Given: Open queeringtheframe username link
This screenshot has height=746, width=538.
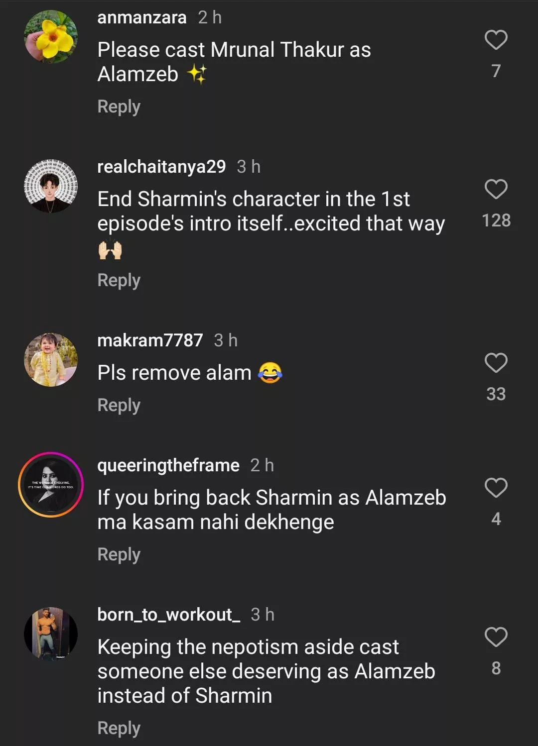Looking at the screenshot, I should (168, 465).
